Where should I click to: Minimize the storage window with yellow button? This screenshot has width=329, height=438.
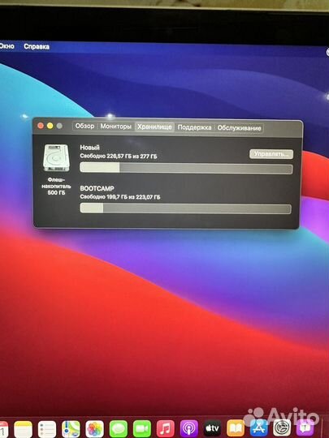coord(50,126)
